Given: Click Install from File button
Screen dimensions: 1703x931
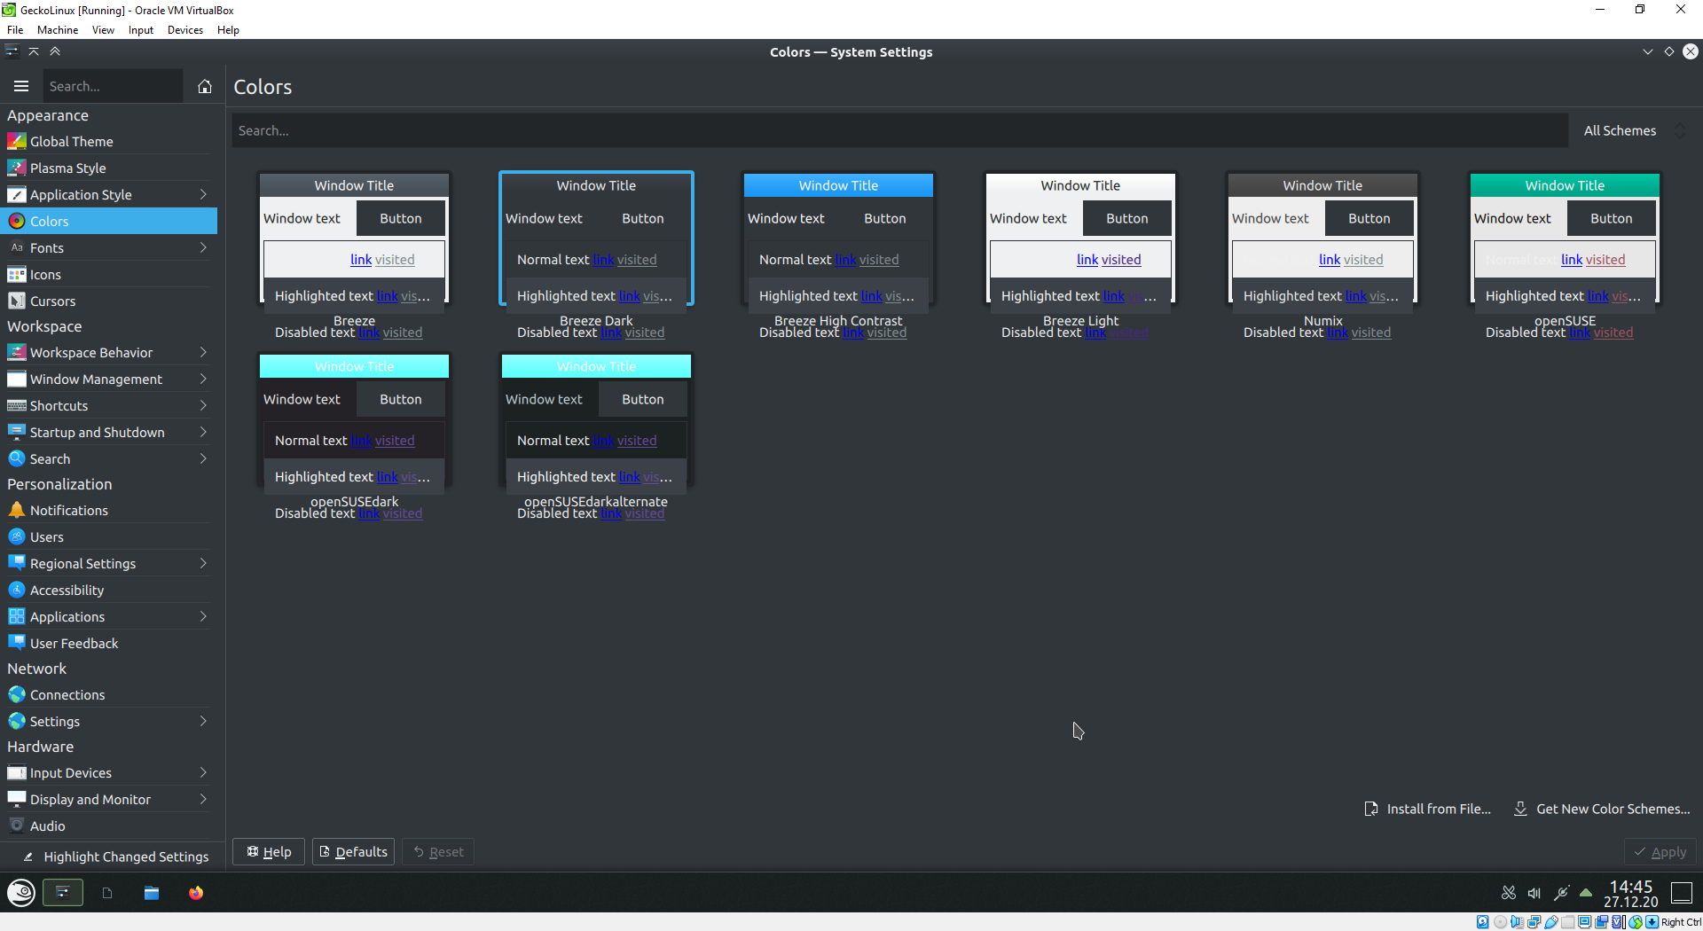Looking at the screenshot, I should (1428, 809).
